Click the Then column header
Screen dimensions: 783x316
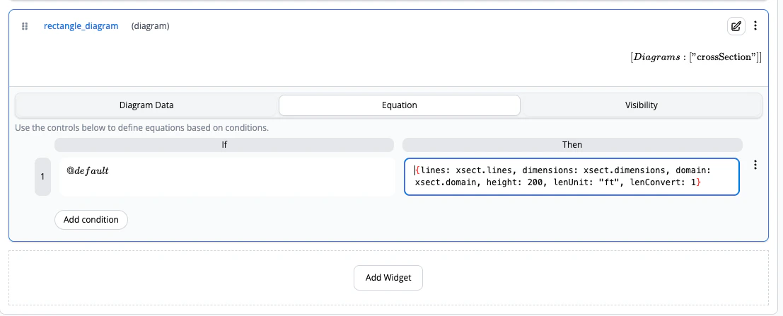(x=572, y=145)
